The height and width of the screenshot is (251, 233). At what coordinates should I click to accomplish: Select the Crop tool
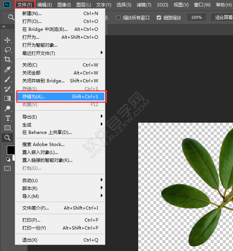(x=8, y=59)
